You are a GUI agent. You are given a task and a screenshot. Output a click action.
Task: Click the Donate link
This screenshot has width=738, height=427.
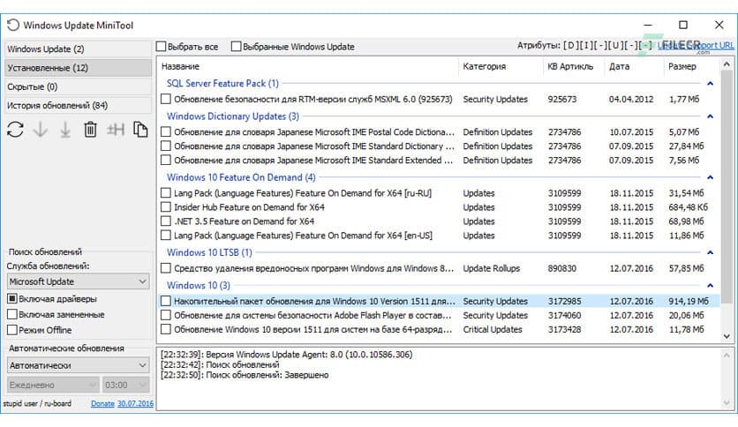(x=102, y=403)
